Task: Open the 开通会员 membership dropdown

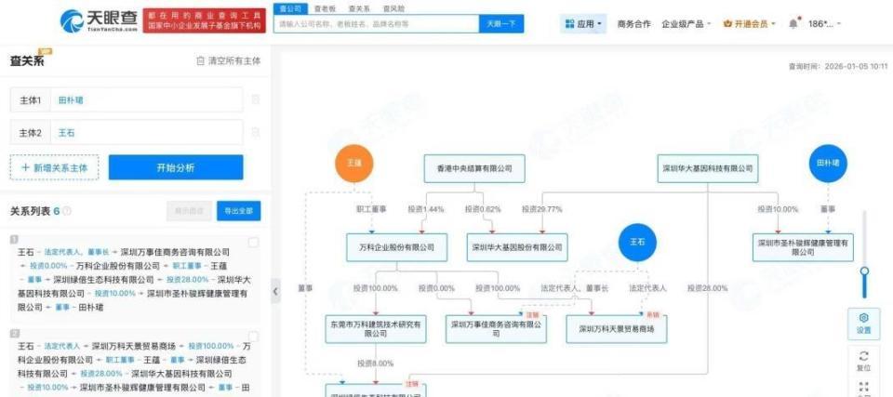Action: point(750,24)
